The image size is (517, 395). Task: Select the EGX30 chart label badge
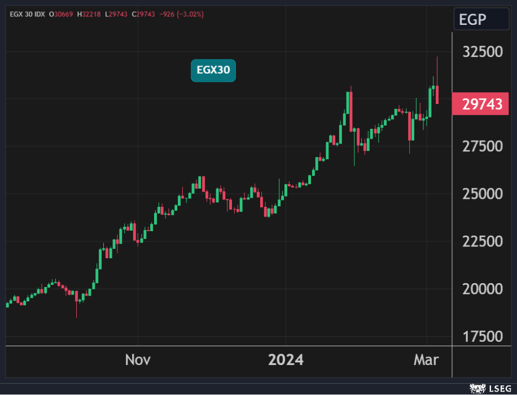point(213,71)
